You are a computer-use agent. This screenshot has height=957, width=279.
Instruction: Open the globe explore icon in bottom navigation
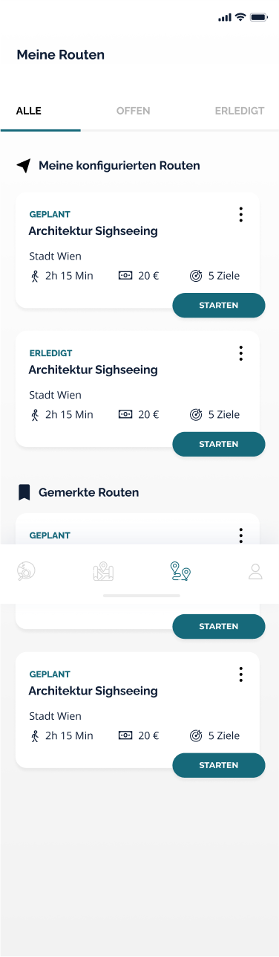point(26,571)
